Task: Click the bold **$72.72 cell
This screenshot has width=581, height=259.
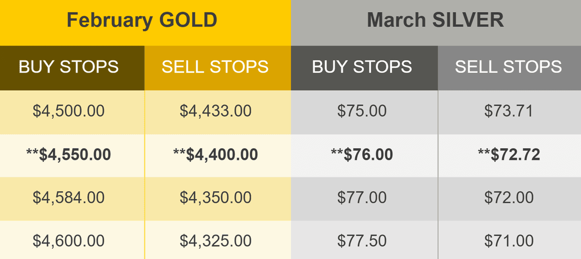Action: pyautogui.click(x=509, y=156)
